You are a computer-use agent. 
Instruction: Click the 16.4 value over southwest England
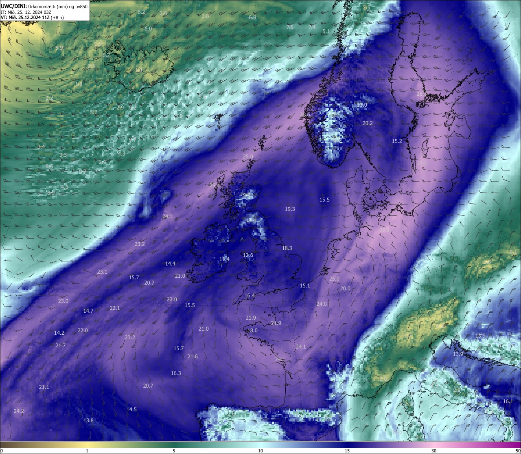click(x=250, y=295)
